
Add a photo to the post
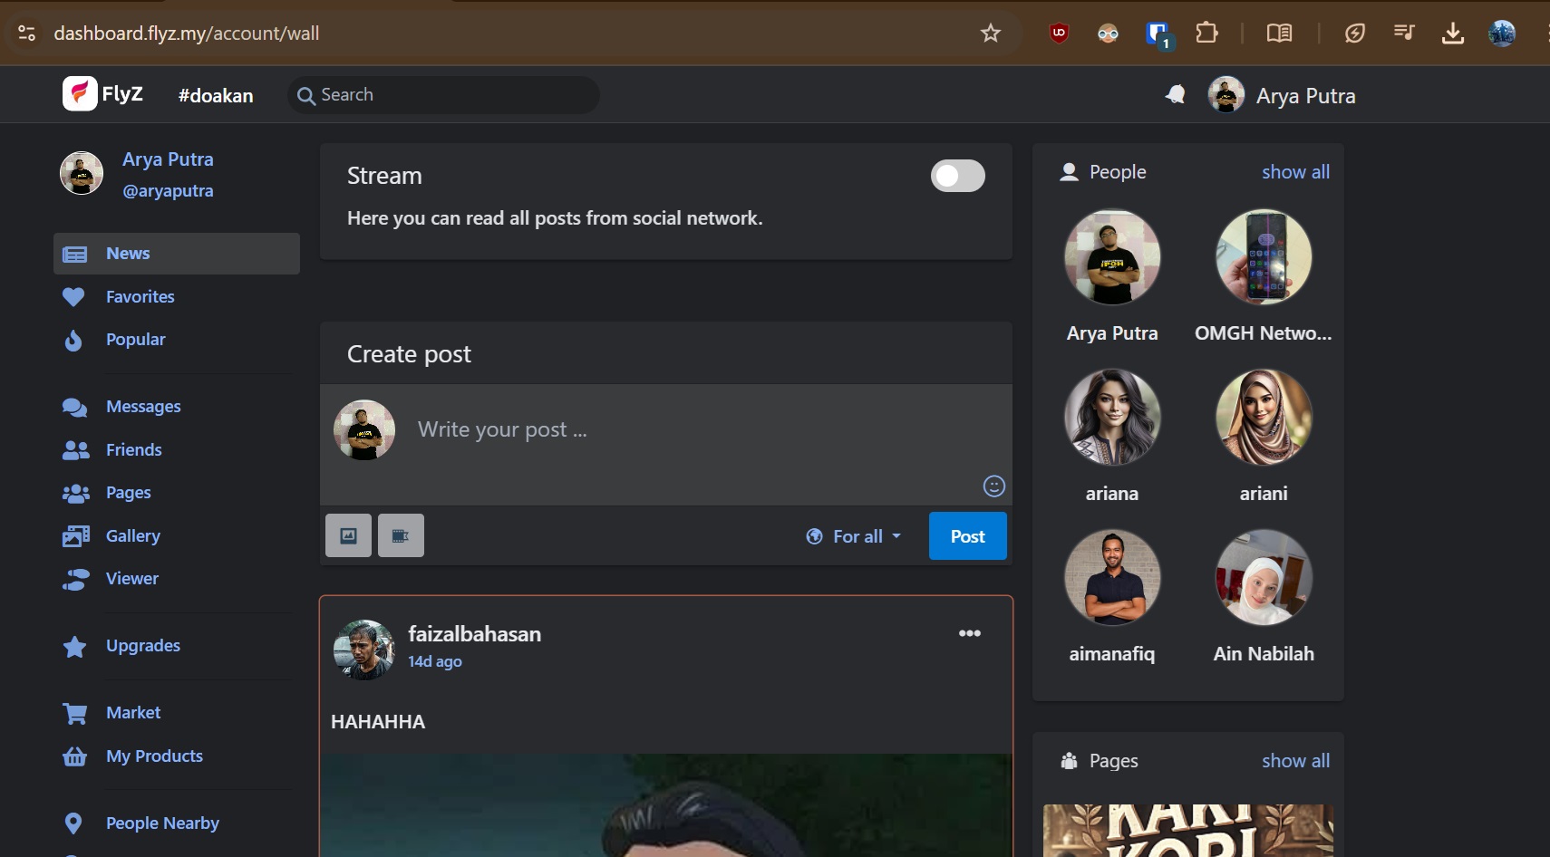tap(348, 535)
